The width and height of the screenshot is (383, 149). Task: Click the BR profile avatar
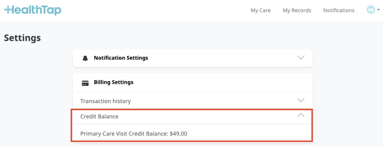pos(371,10)
